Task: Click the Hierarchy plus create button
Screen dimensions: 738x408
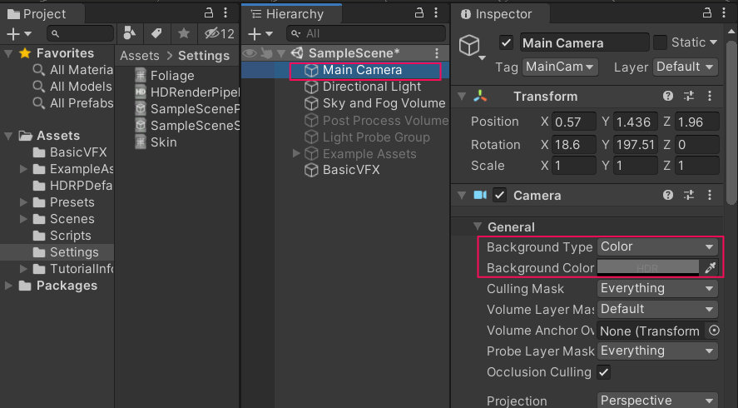Action: click(x=254, y=34)
